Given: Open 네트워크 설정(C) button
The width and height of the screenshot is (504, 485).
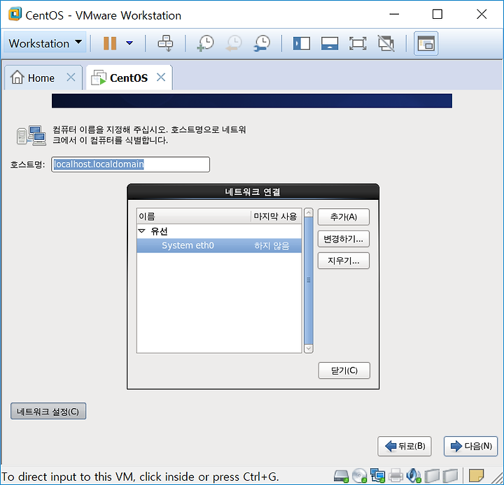Looking at the screenshot, I should 48,411.
